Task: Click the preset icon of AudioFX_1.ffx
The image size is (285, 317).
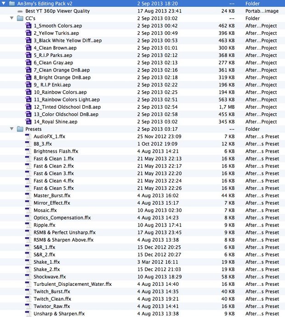Action: (28, 136)
